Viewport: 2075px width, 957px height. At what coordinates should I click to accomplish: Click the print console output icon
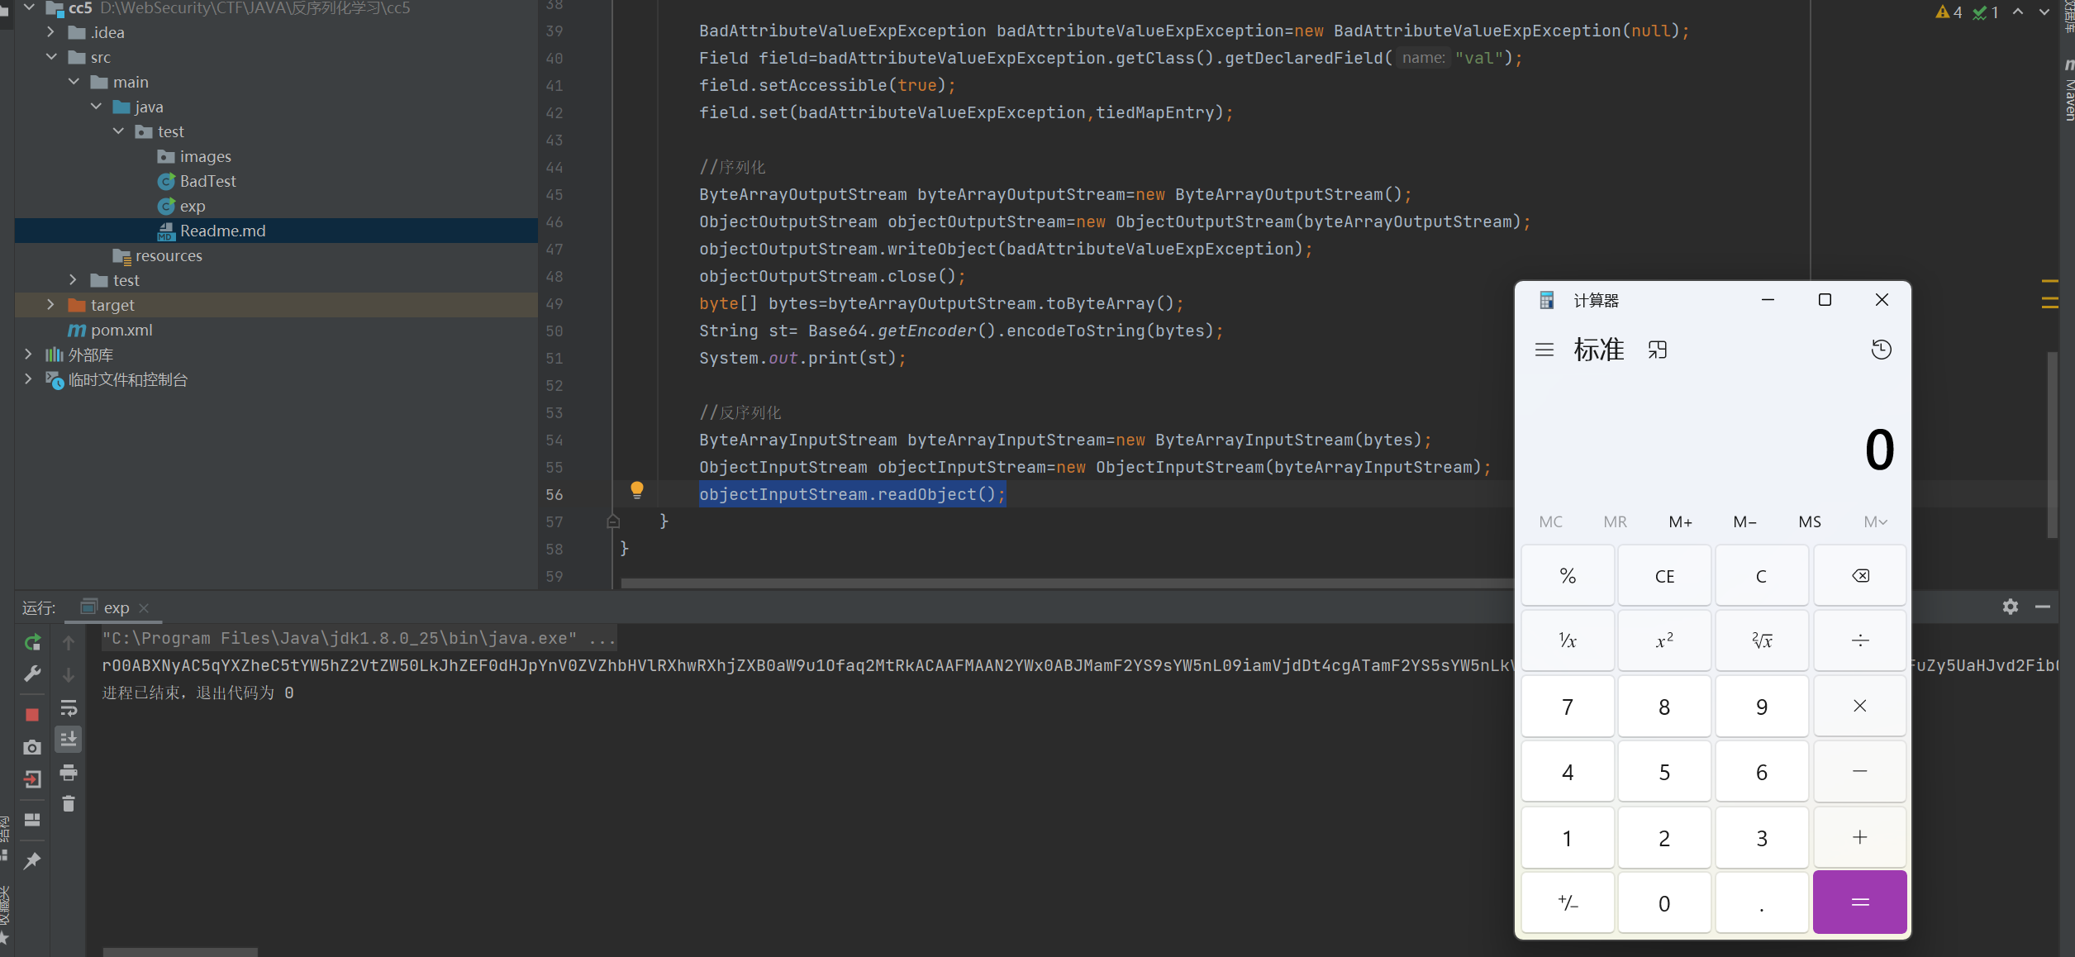point(69,773)
